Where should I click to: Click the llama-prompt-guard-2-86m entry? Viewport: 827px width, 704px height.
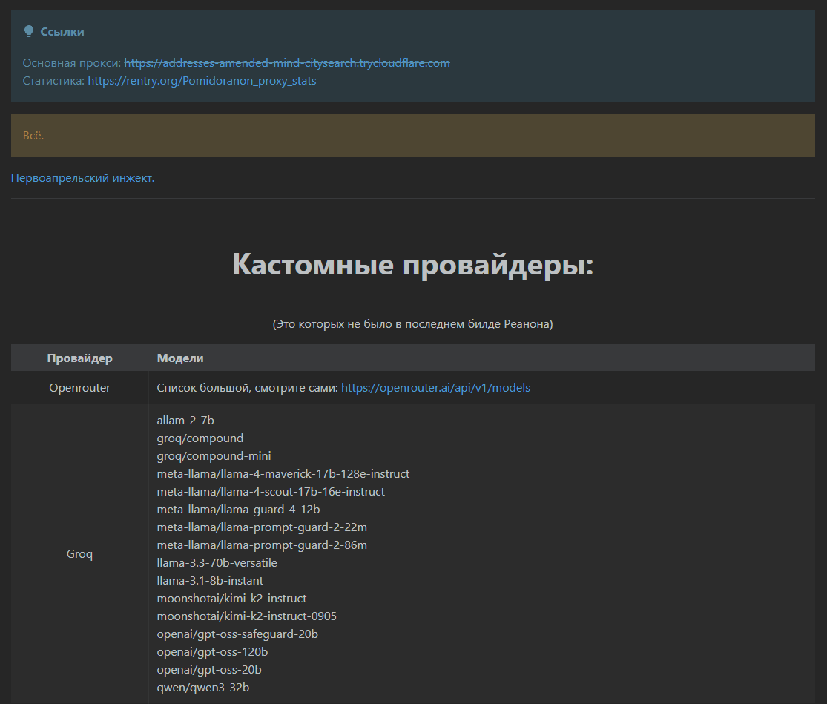(x=262, y=545)
